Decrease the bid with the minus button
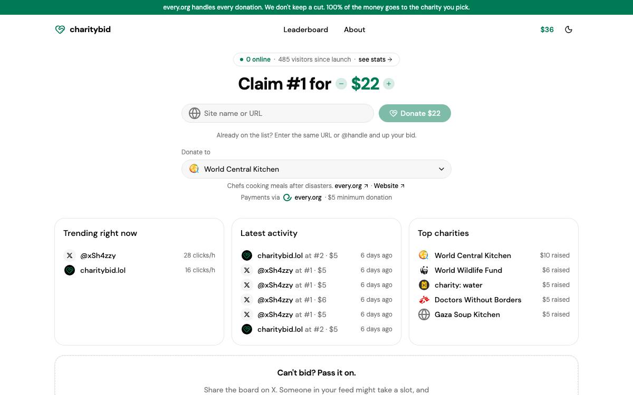 341,84
